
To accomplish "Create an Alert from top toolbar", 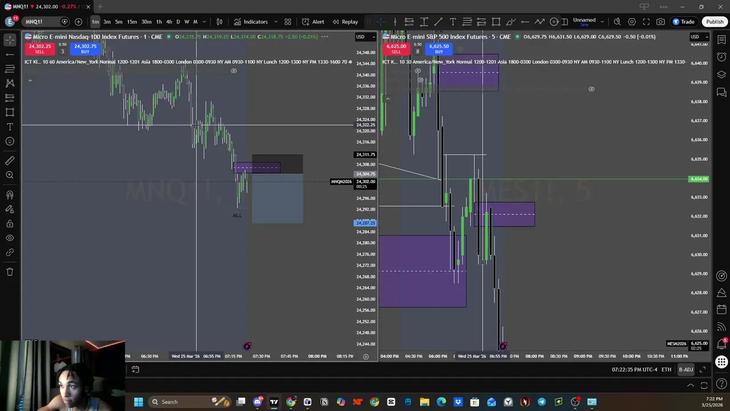I will [313, 22].
